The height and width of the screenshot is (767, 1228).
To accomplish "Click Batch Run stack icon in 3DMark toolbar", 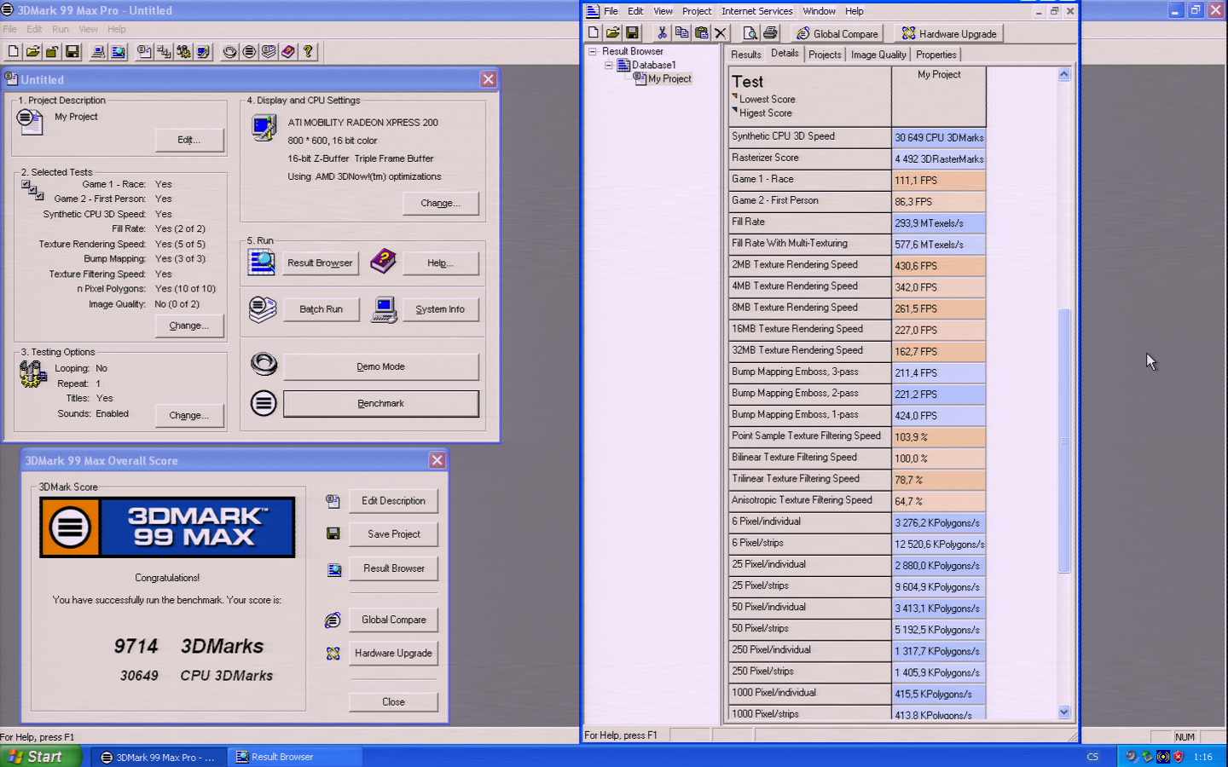I will 269,51.
